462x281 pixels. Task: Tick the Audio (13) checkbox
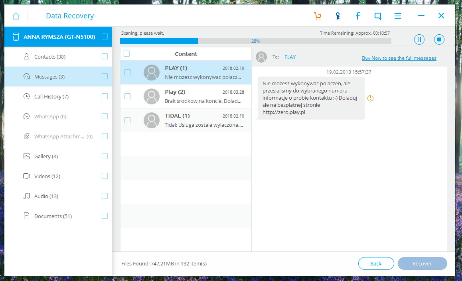(x=105, y=196)
